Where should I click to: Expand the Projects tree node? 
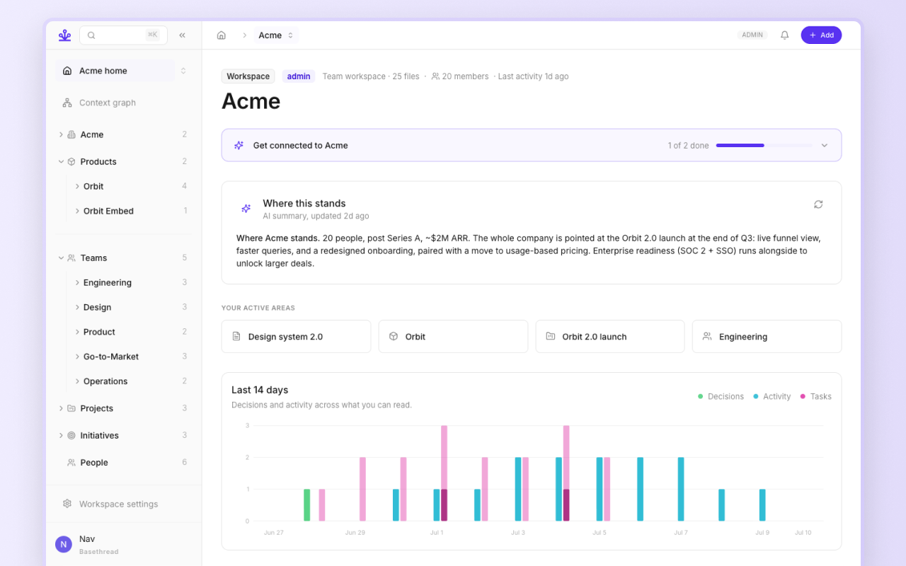point(61,408)
